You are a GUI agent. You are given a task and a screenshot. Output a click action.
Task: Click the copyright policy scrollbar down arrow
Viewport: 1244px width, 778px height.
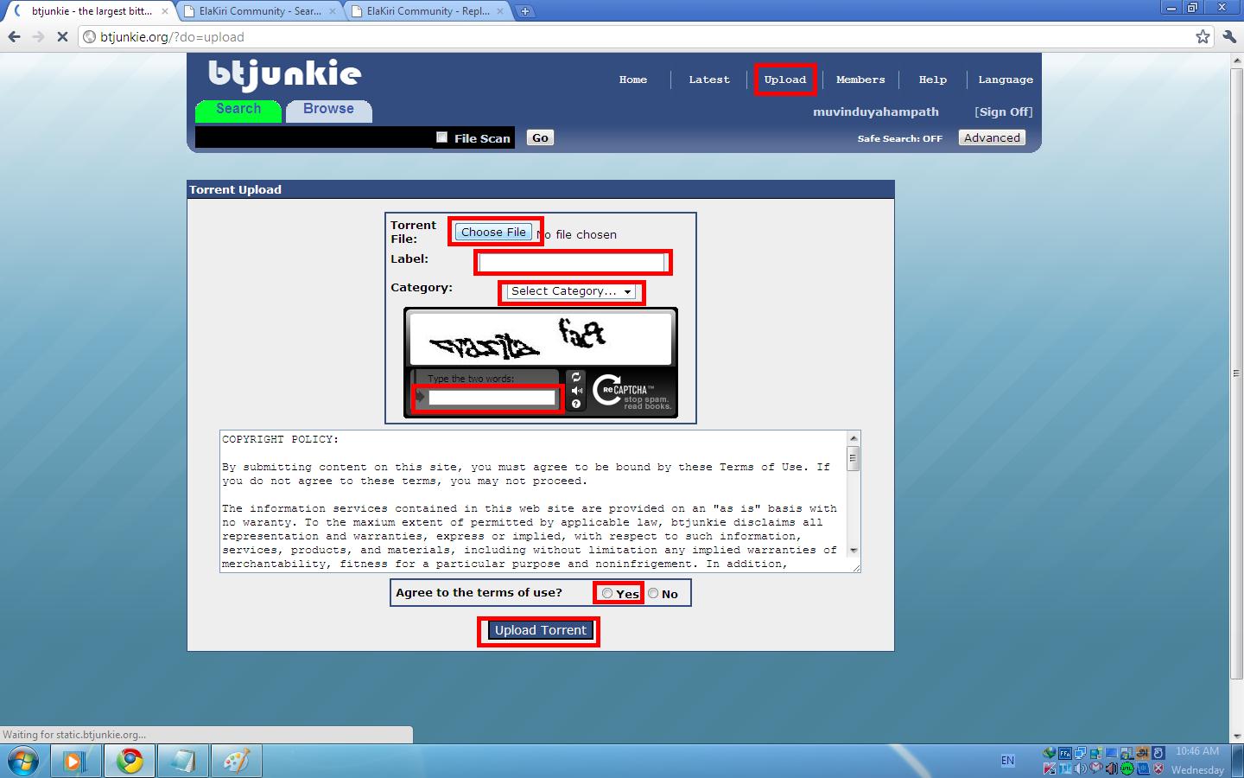point(854,550)
